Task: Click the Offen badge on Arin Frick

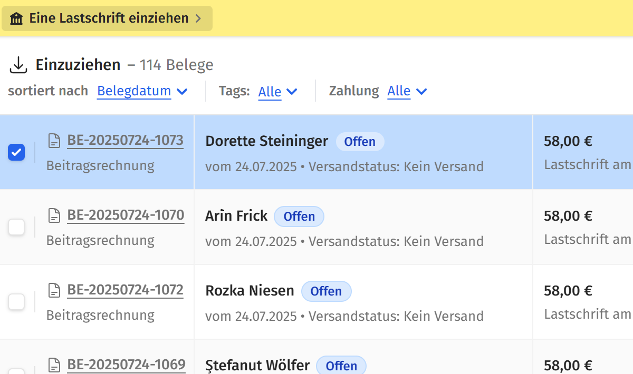Action: (x=299, y=216)
